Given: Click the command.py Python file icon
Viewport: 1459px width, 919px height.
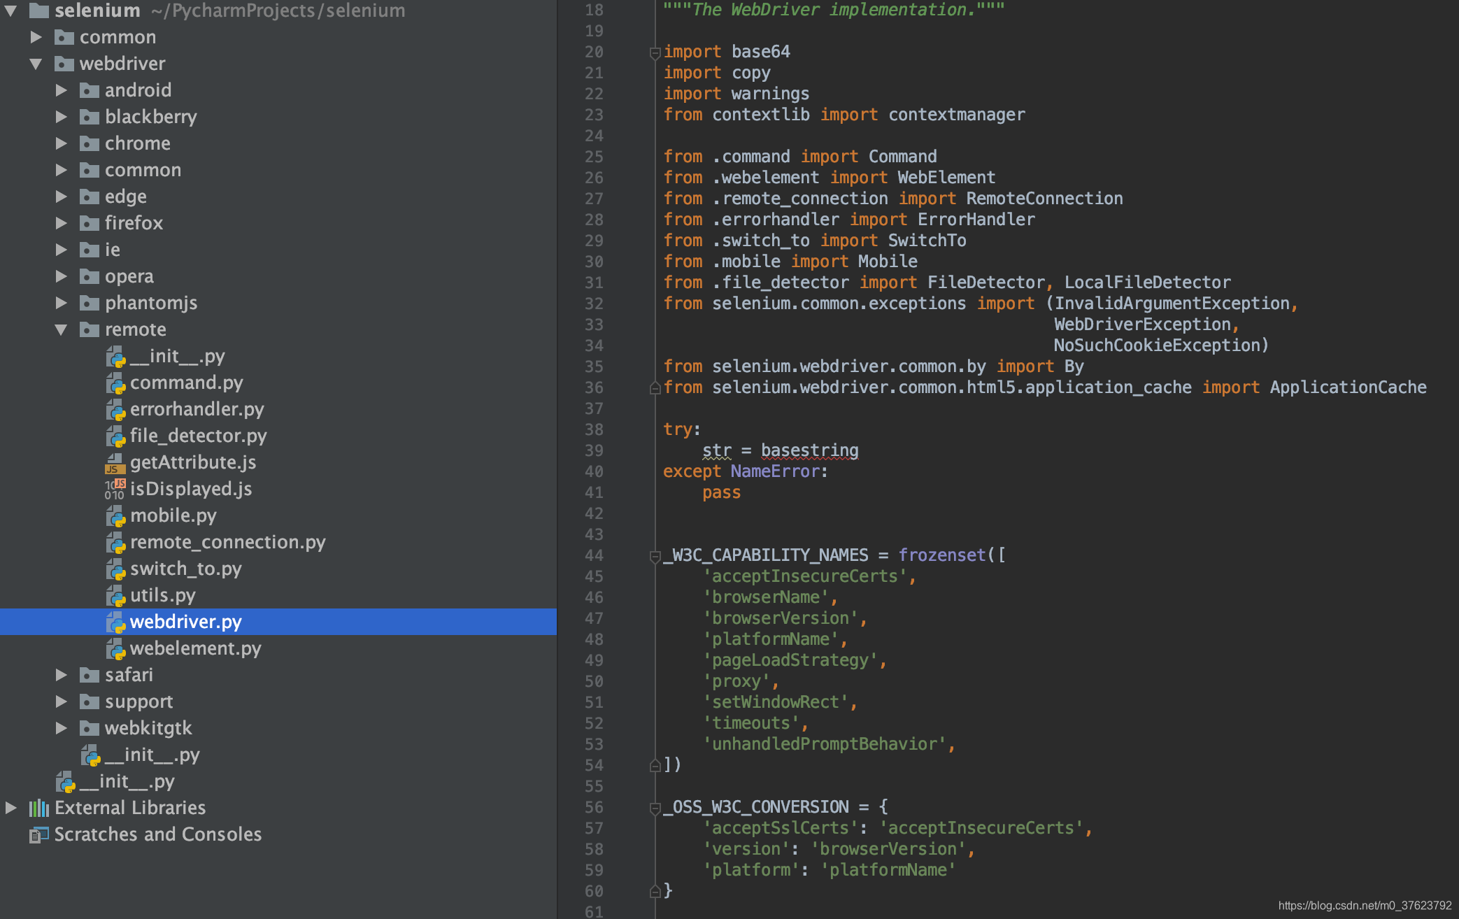Looking at the screenshot, I should (x=115, y=383).
